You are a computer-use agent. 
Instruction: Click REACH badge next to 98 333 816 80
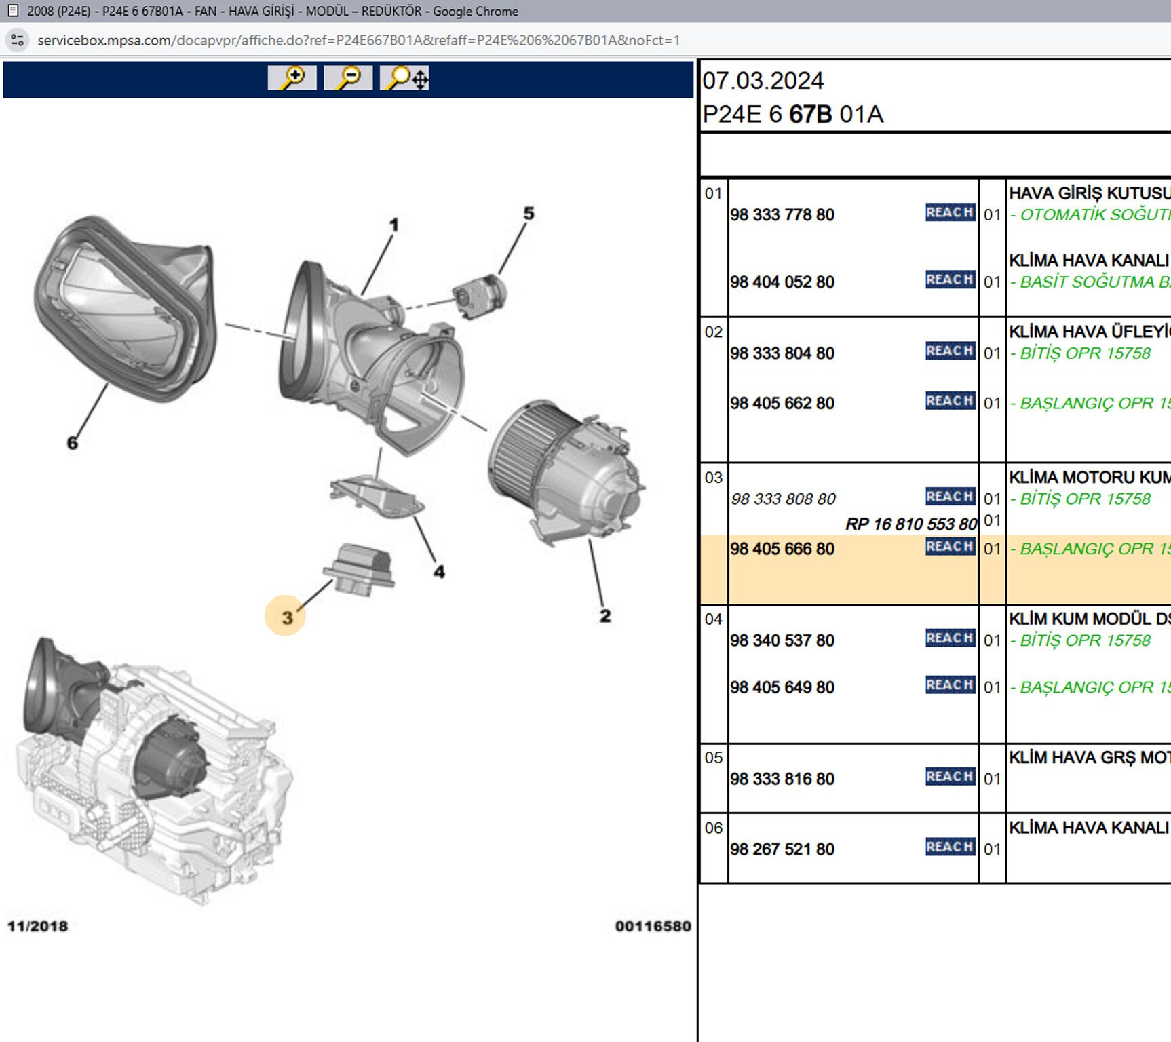[x=950, y=777]
